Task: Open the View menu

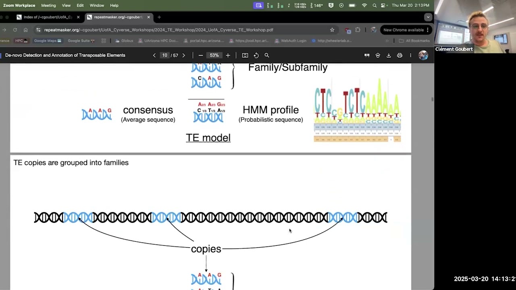Action: point(66,5)
